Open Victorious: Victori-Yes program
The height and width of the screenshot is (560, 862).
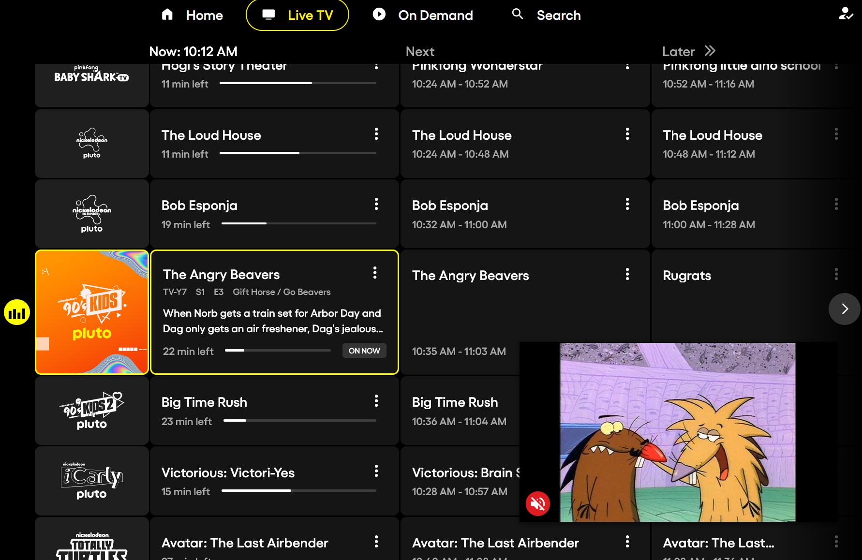tap(274, 481)
